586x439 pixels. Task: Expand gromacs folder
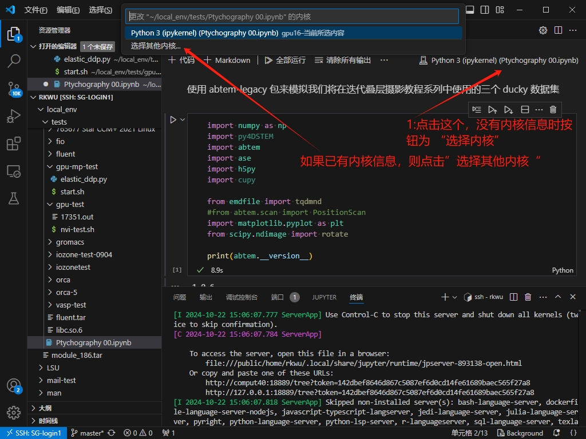50,242
